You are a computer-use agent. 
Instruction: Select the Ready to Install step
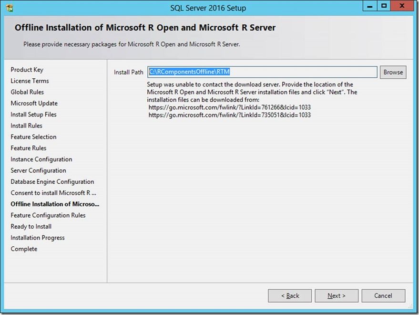31,227
